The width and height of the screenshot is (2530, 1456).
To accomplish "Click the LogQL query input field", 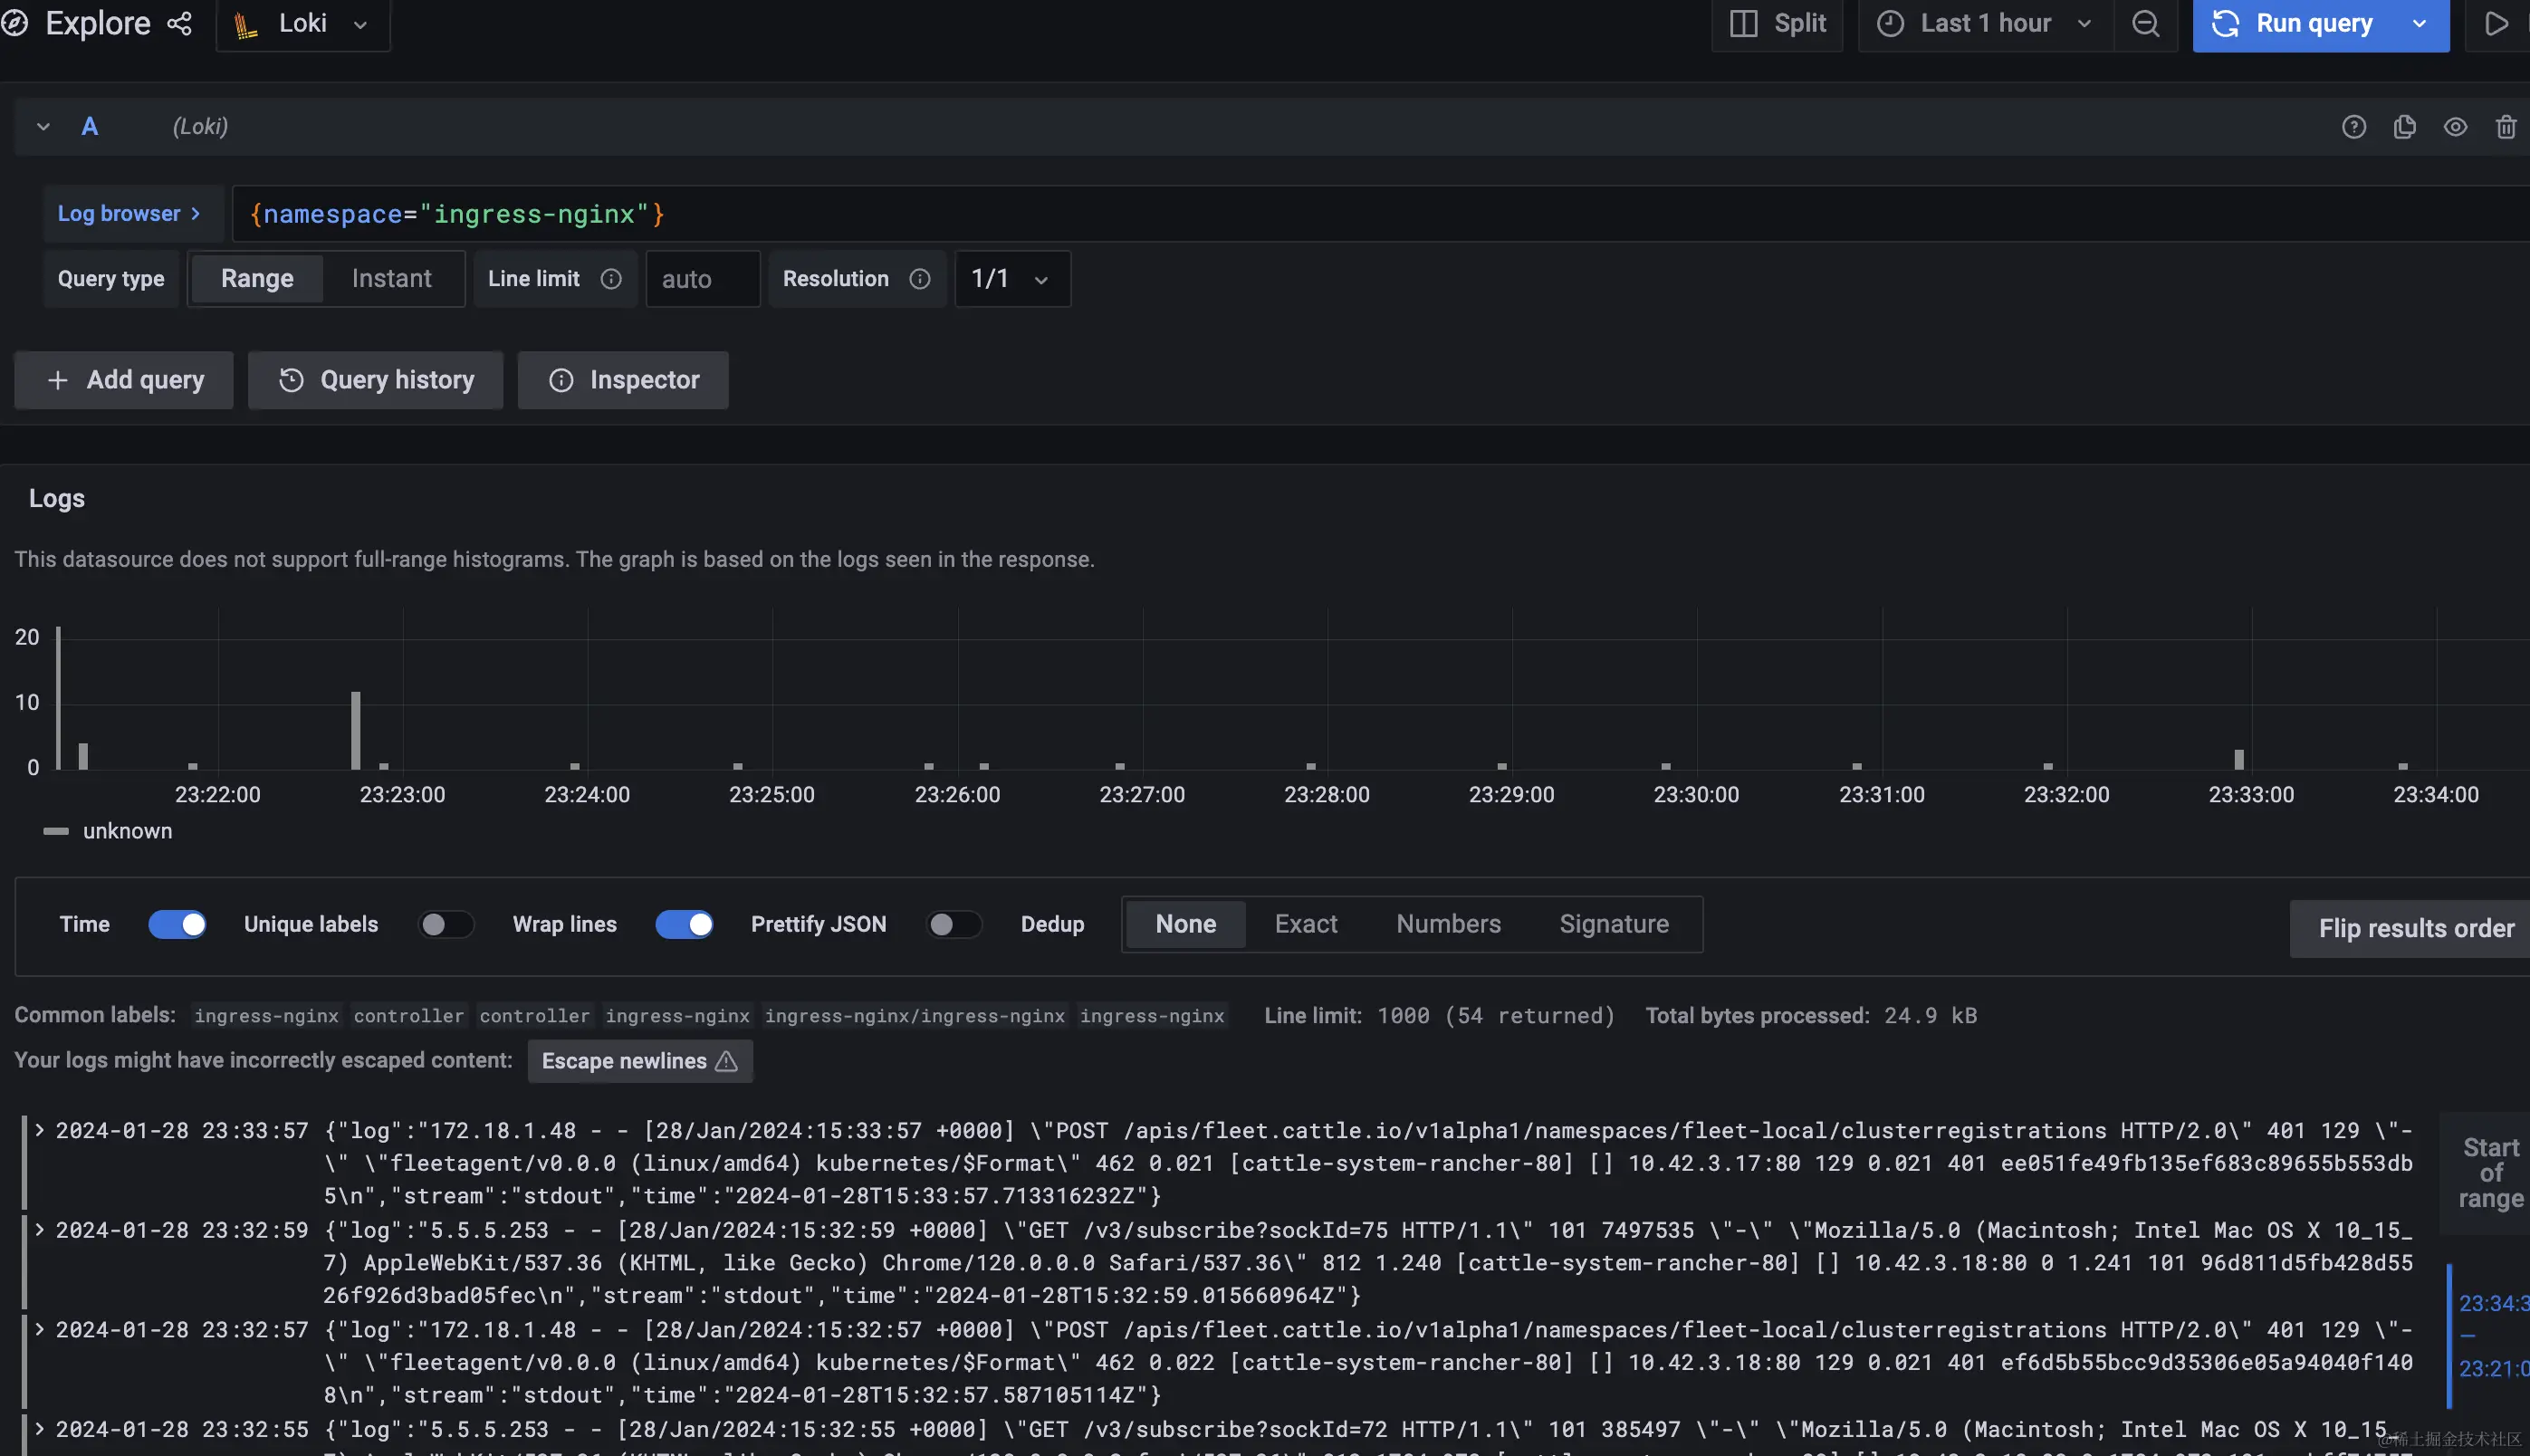I will coord(1380,214).
